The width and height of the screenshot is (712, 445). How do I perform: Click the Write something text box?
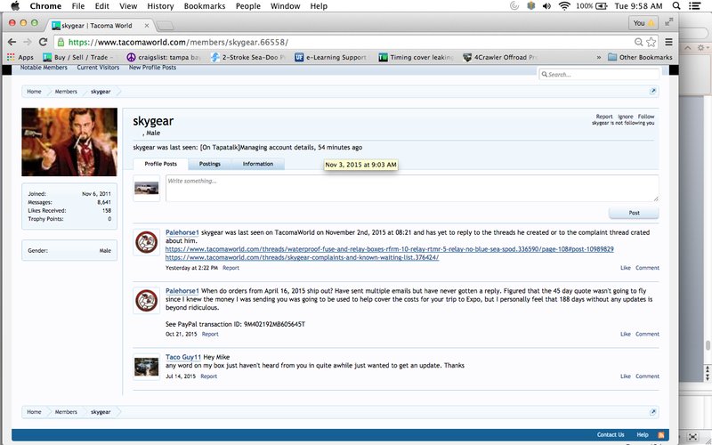point(412,188)
